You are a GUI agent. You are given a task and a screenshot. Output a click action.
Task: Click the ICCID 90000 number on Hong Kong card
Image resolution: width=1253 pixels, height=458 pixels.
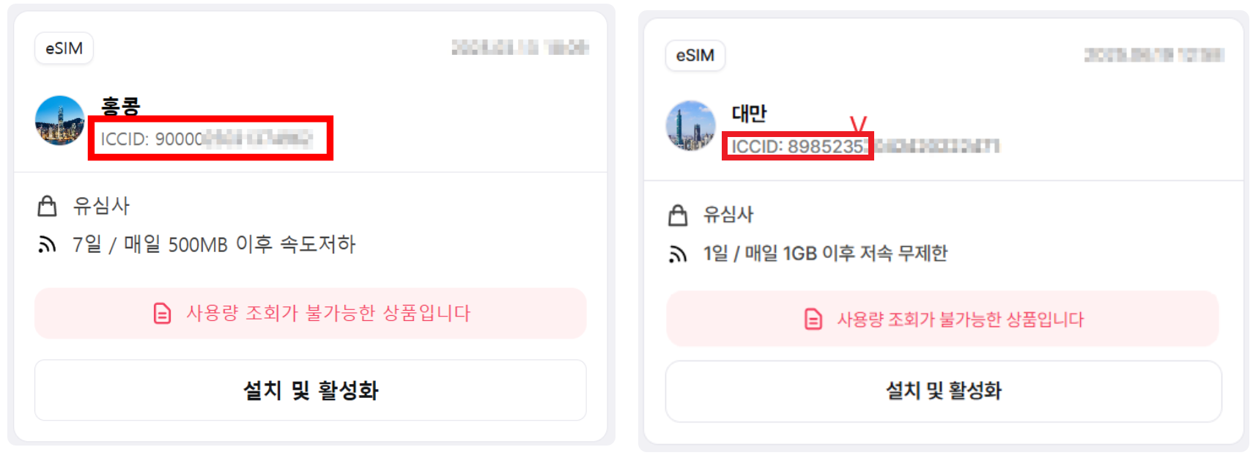[x=207, y=138]
